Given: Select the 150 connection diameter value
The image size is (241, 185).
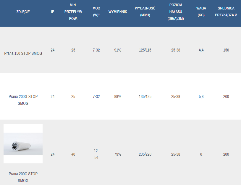Looking at the screenshot, I should click(226, 50).
